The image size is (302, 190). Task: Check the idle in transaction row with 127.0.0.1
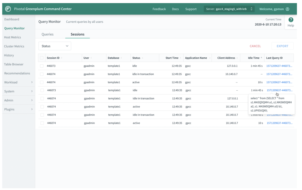click(x=42, y=98)
